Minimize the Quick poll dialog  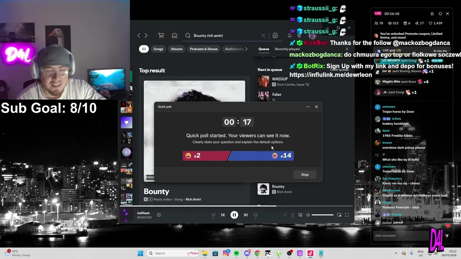click(x=308, y=106)
